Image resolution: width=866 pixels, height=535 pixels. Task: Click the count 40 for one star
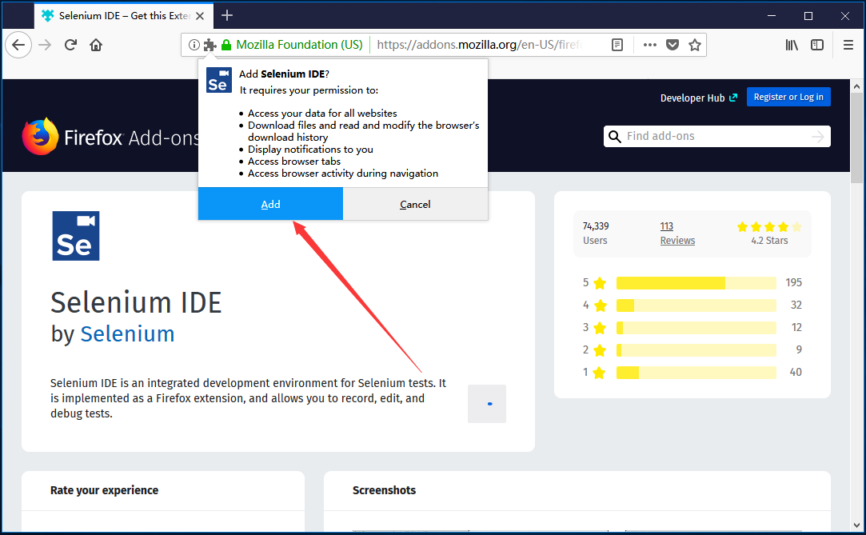click(x=796, y=372)
